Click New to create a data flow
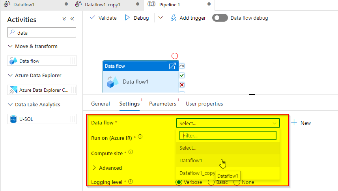This screenshot has height=191, width=338. 301,123
